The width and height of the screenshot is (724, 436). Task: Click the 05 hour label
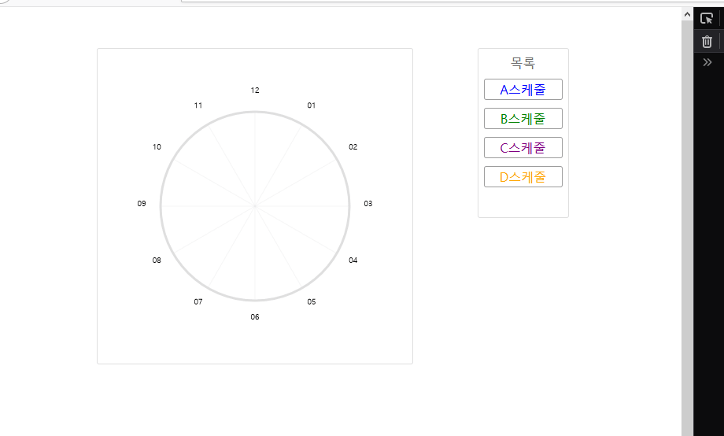coord(311,301)
